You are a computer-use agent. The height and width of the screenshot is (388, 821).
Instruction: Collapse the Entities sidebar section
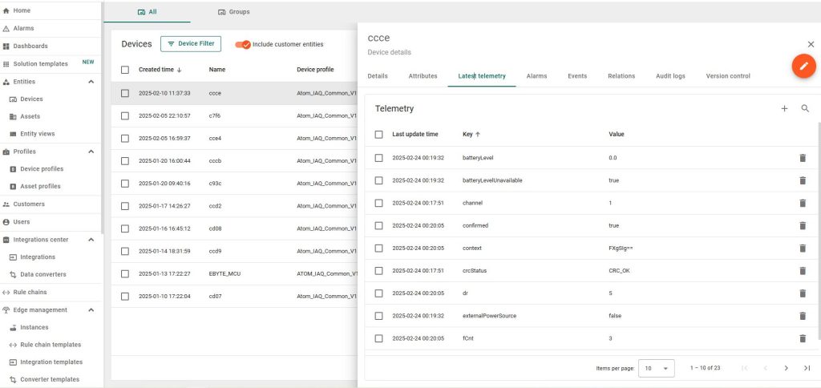click(91, 82)
